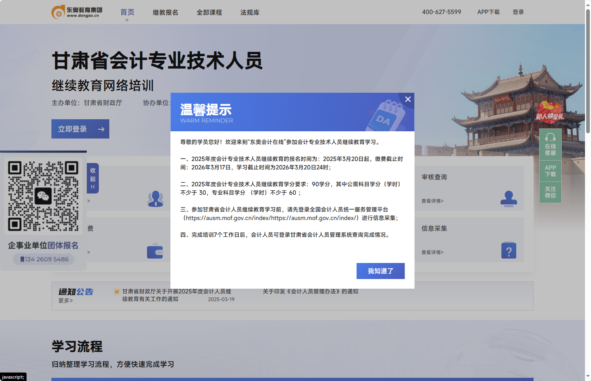The height and width of the screenshot is (381, 591).
Task: Click the 登录 link in the header
Action: (x=518, y=12)
